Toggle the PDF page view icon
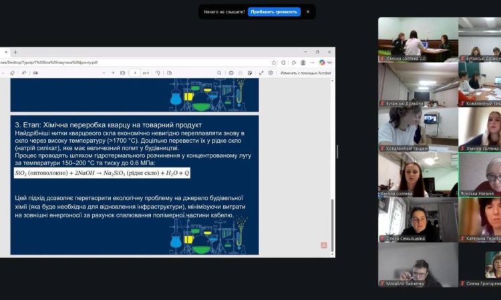 tap(170, 73)
